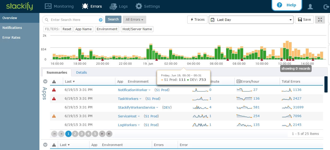
Task: Open the Settings section
Action: pyautogui.click(x=148, y=6)
